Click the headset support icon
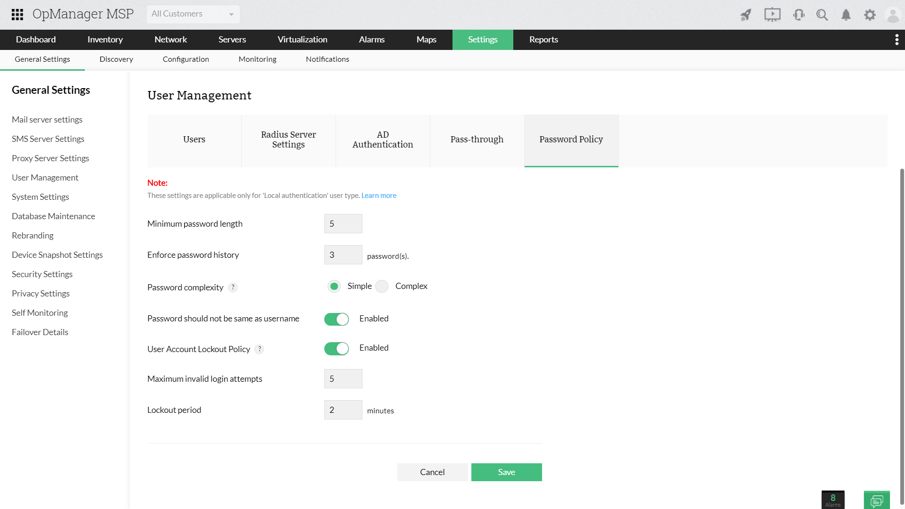Viewport: 905px width, 509px height. 798,15
